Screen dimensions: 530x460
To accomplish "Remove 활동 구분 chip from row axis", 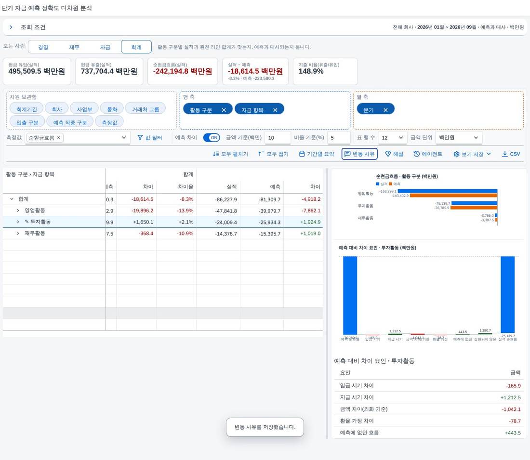I will pos(224,110).
